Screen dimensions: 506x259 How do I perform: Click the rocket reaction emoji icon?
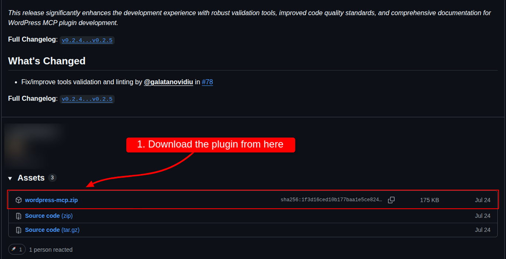[14, 249]
